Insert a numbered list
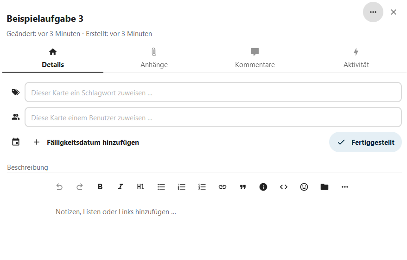Viewport: 407px width, 260px height. click(182, 187)
